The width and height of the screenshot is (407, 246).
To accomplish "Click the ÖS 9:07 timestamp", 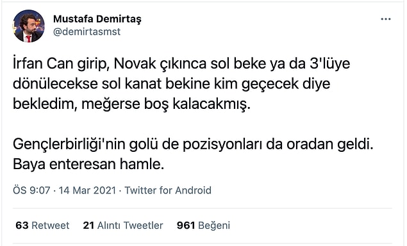I will tap(31, 190).
